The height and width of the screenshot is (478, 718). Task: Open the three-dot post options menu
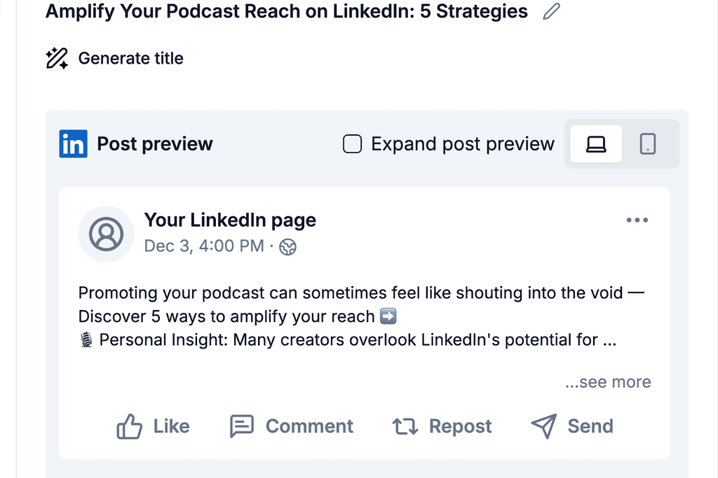637,220
